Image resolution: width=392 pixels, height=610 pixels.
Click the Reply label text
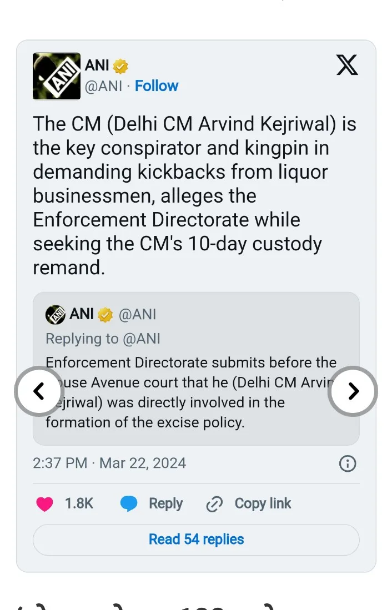tap(165, 504)
